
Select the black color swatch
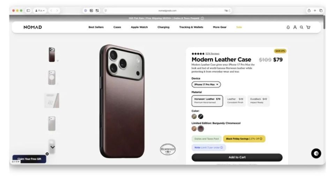point(201,117)
